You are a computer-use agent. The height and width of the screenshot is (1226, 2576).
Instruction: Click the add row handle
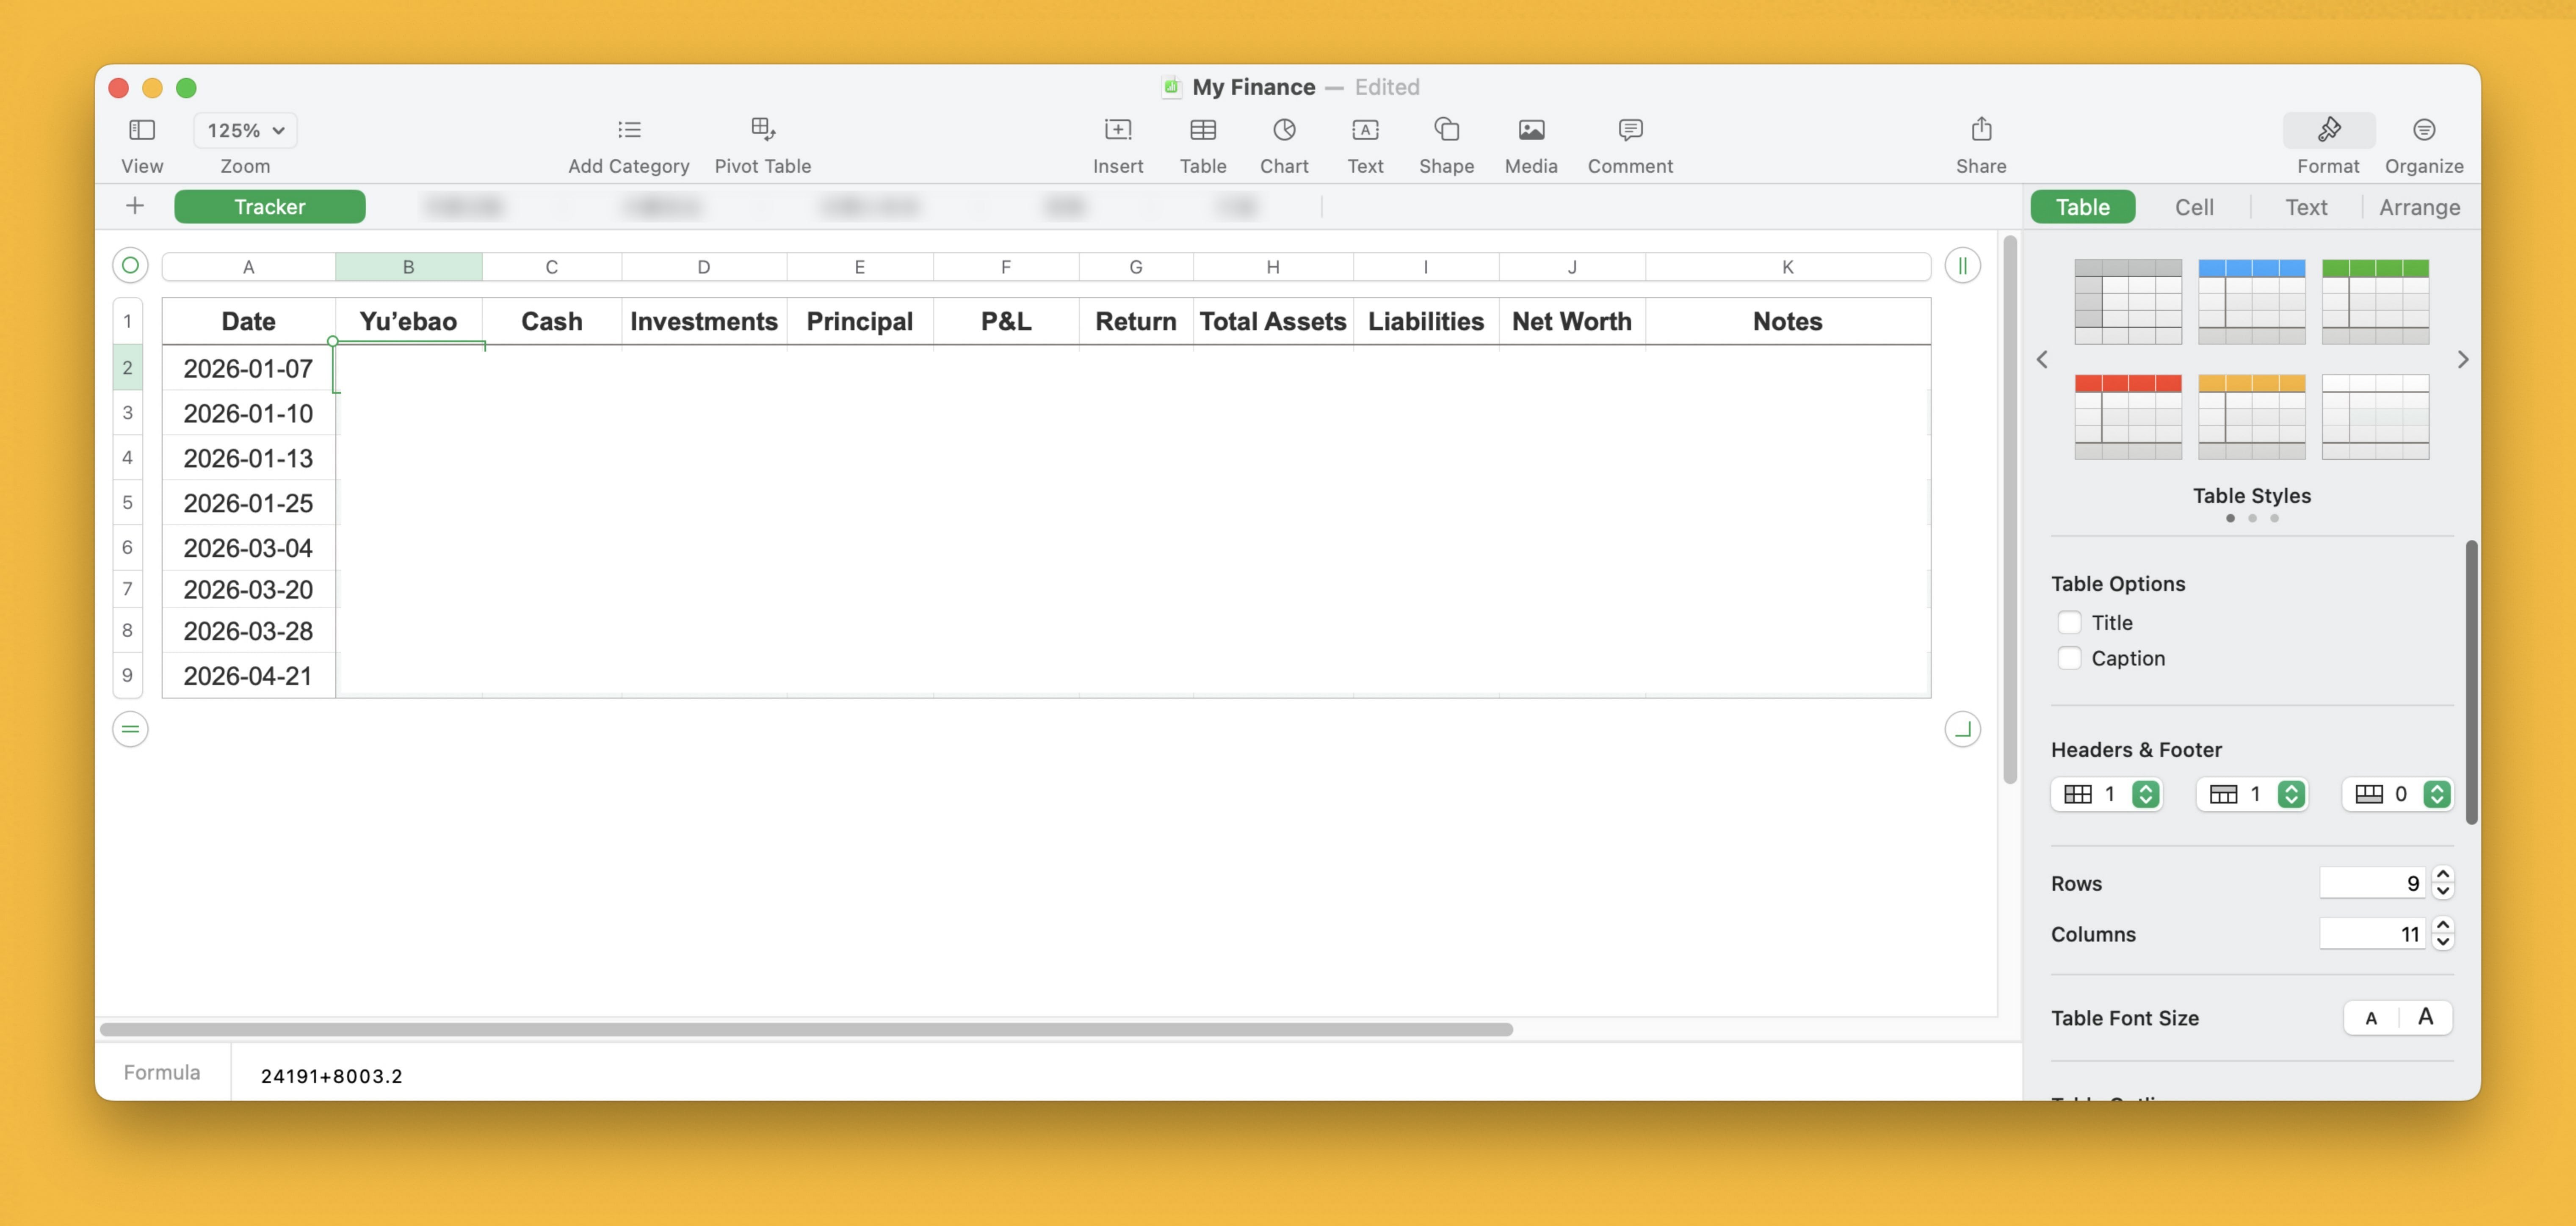pos(130,729)
